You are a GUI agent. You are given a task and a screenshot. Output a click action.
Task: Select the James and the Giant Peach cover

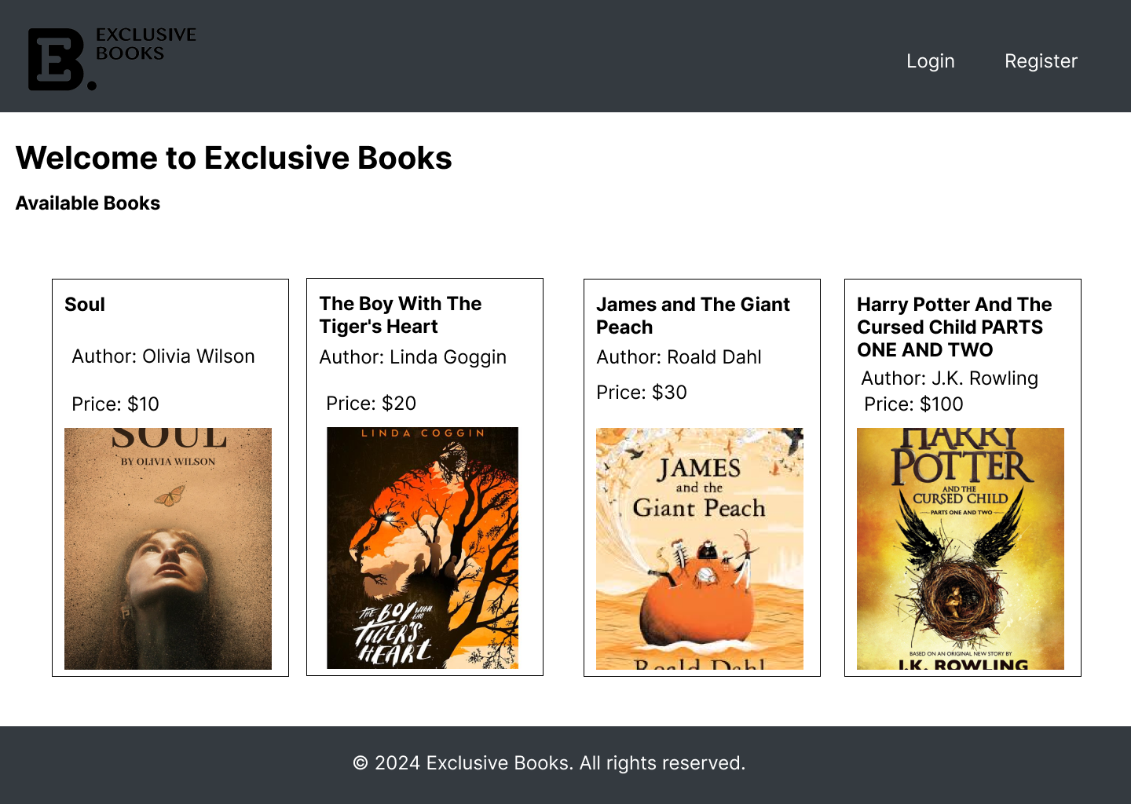pyautogui.click(x=700, y=548)
